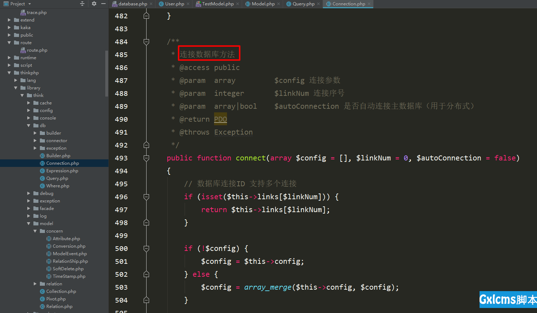Open Project panel settings gear
The width and height of the screenshot is (537, 313).
[x=94, y=4]
